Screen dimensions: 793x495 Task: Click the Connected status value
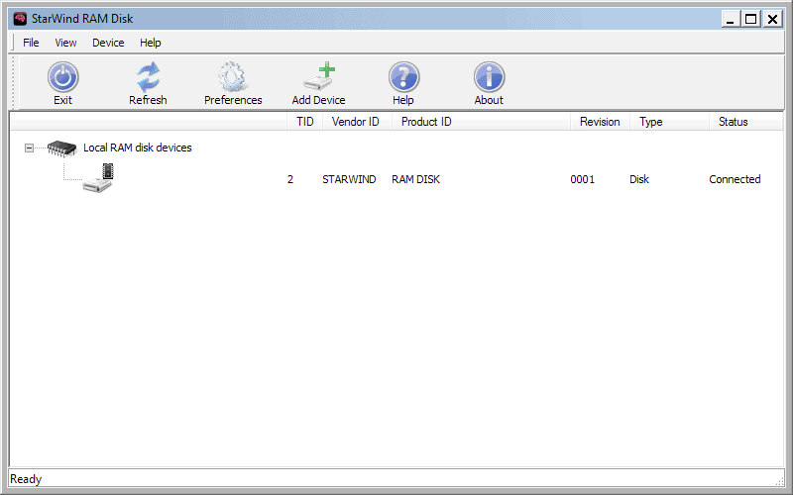(735, 179)
